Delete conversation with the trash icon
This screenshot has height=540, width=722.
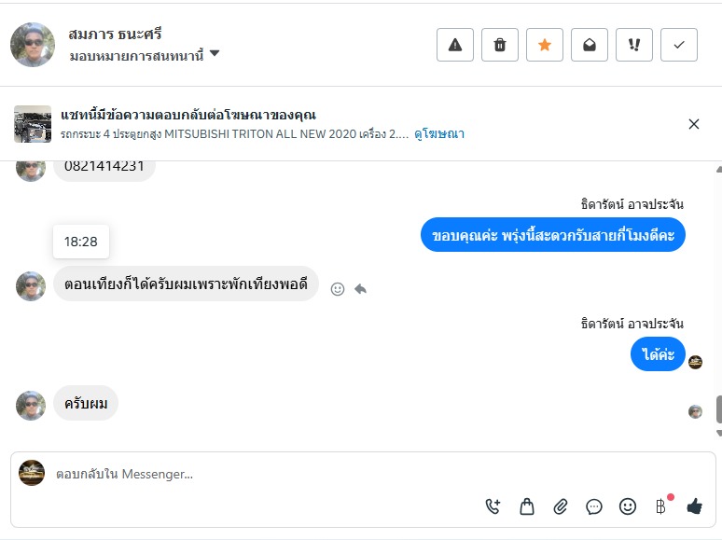500,45
